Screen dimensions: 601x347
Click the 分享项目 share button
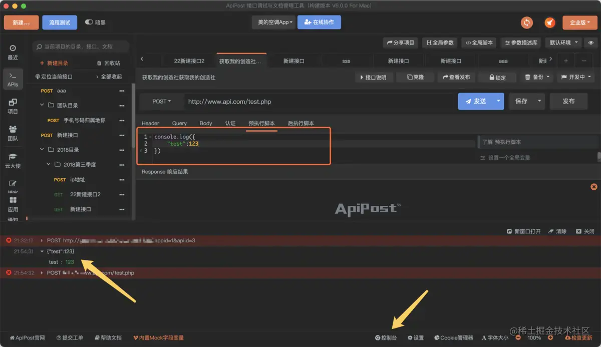coord(401,43)
